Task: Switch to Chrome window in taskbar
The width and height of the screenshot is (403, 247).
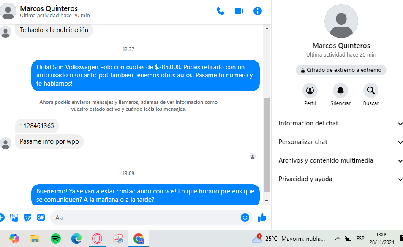Action: (x=139, y=239)
